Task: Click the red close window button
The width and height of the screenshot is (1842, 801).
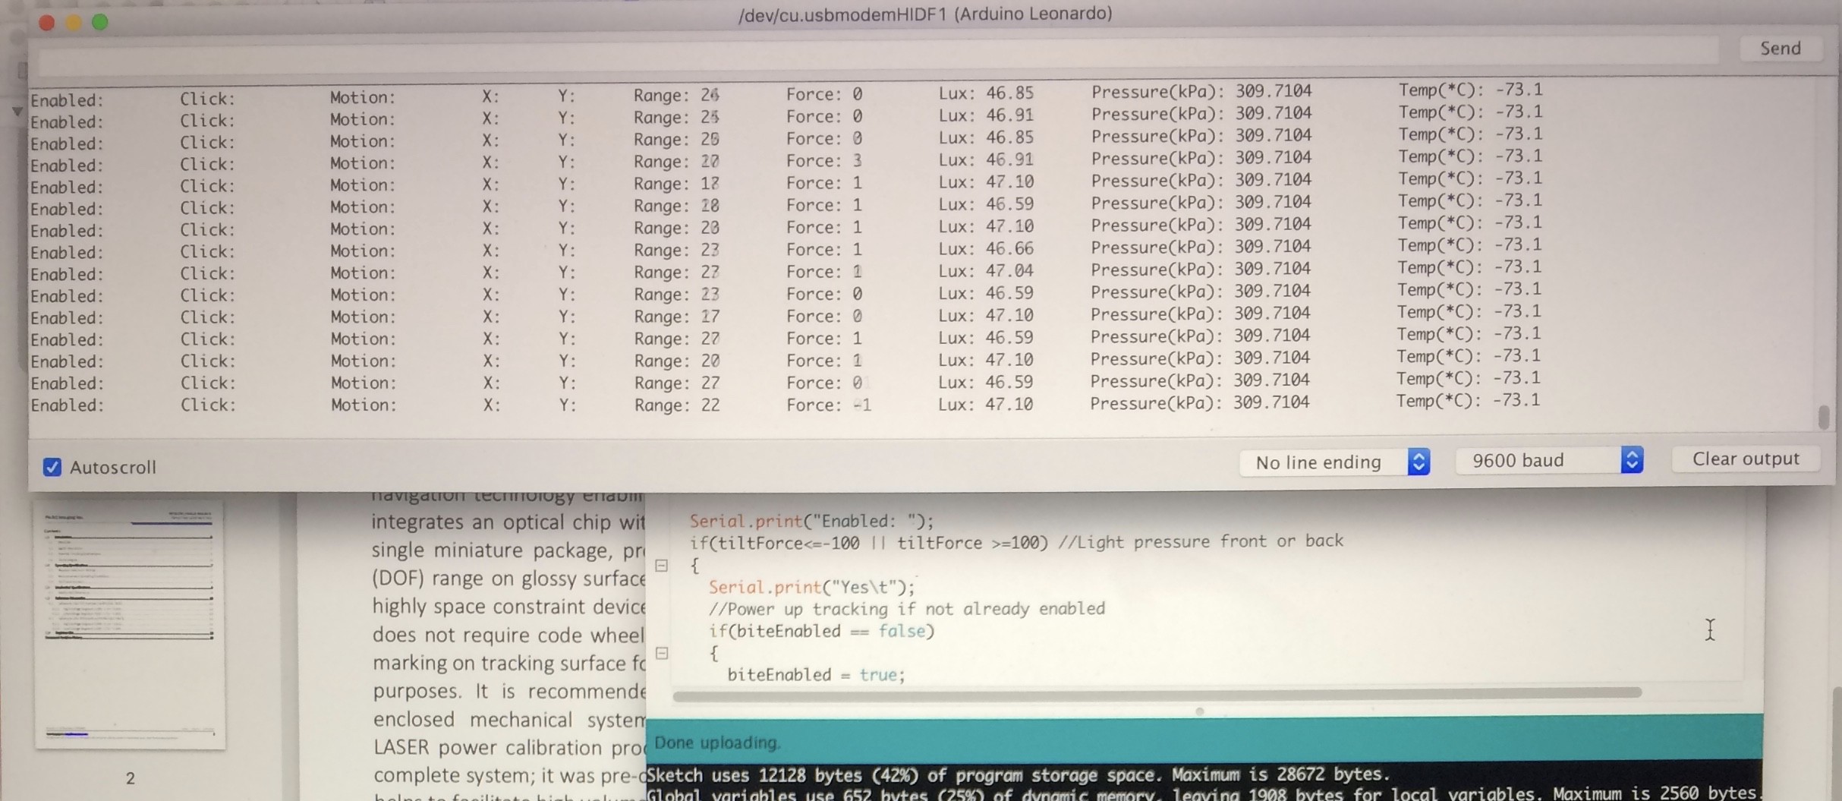Action: point(47,23)
